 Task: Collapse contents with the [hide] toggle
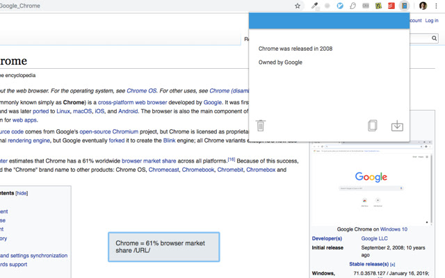(22, 193)
